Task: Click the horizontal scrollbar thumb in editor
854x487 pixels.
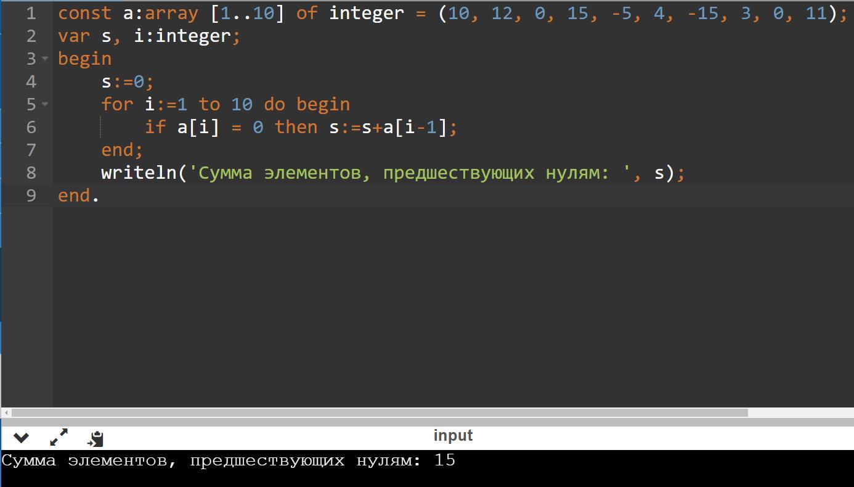Action: [x=379, y=412]
